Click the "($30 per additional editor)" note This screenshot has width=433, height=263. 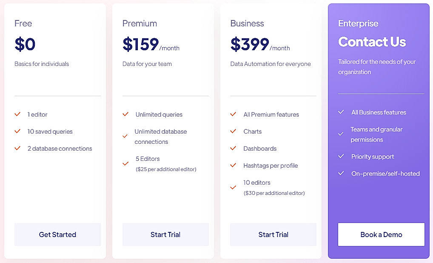click(x=274, y=193)
